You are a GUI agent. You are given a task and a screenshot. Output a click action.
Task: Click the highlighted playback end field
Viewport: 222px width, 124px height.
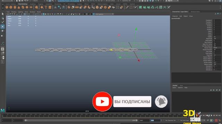point(156,121)
